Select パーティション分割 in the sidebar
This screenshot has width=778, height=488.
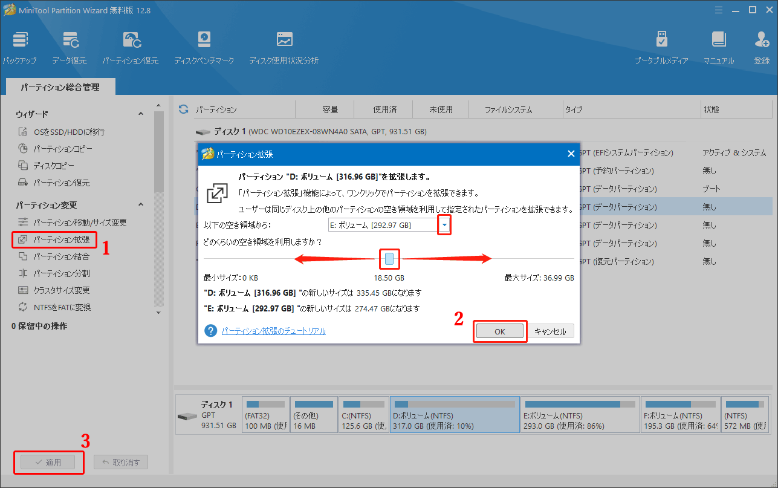pyautogui.click(x=54, y=273)
